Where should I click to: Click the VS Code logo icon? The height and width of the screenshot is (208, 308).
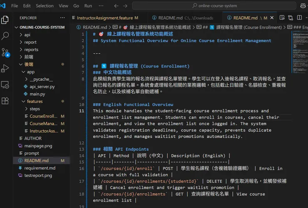click(x=3, y=6)
